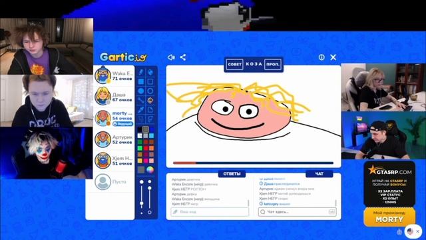Click the answer input field
The height and width of the screenshot is (240, 426).
[x=210, y=212]
